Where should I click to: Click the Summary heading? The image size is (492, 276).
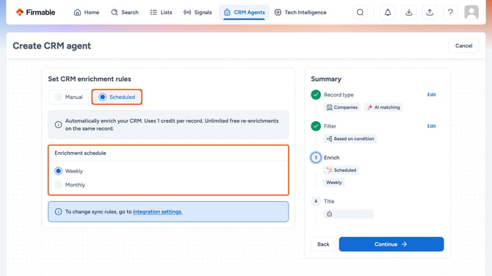click(326, 79)
